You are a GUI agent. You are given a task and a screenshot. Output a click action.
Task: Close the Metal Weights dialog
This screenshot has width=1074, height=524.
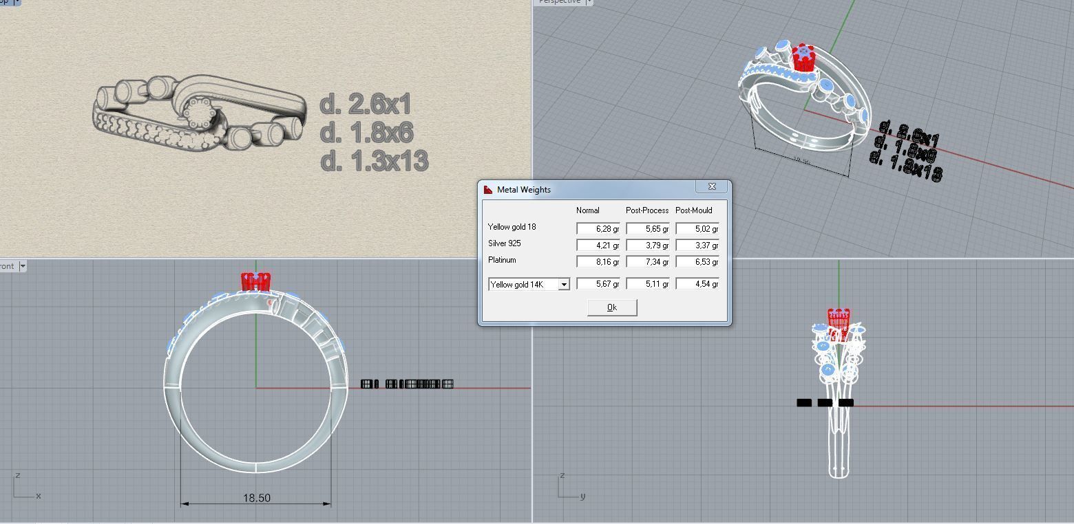point(712,186)
